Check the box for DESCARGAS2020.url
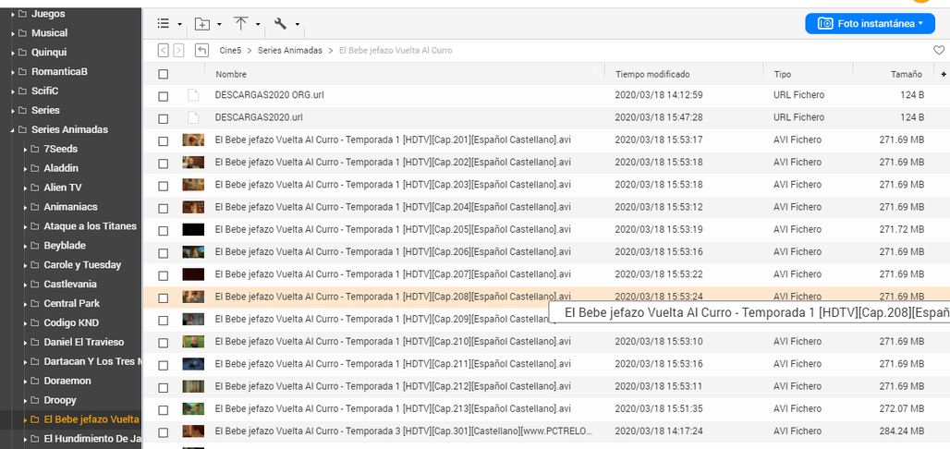The image size is (950, 449). point(163,119)
